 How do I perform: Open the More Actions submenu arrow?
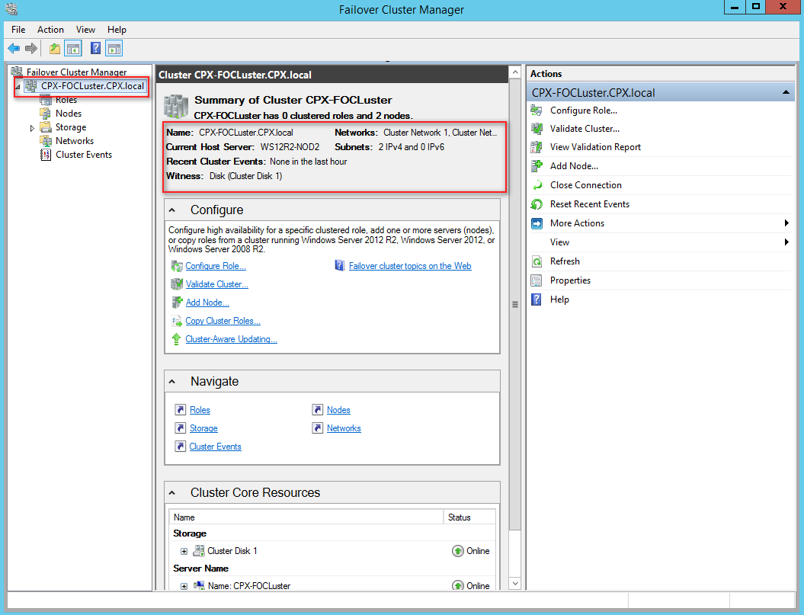click(786, 223)
